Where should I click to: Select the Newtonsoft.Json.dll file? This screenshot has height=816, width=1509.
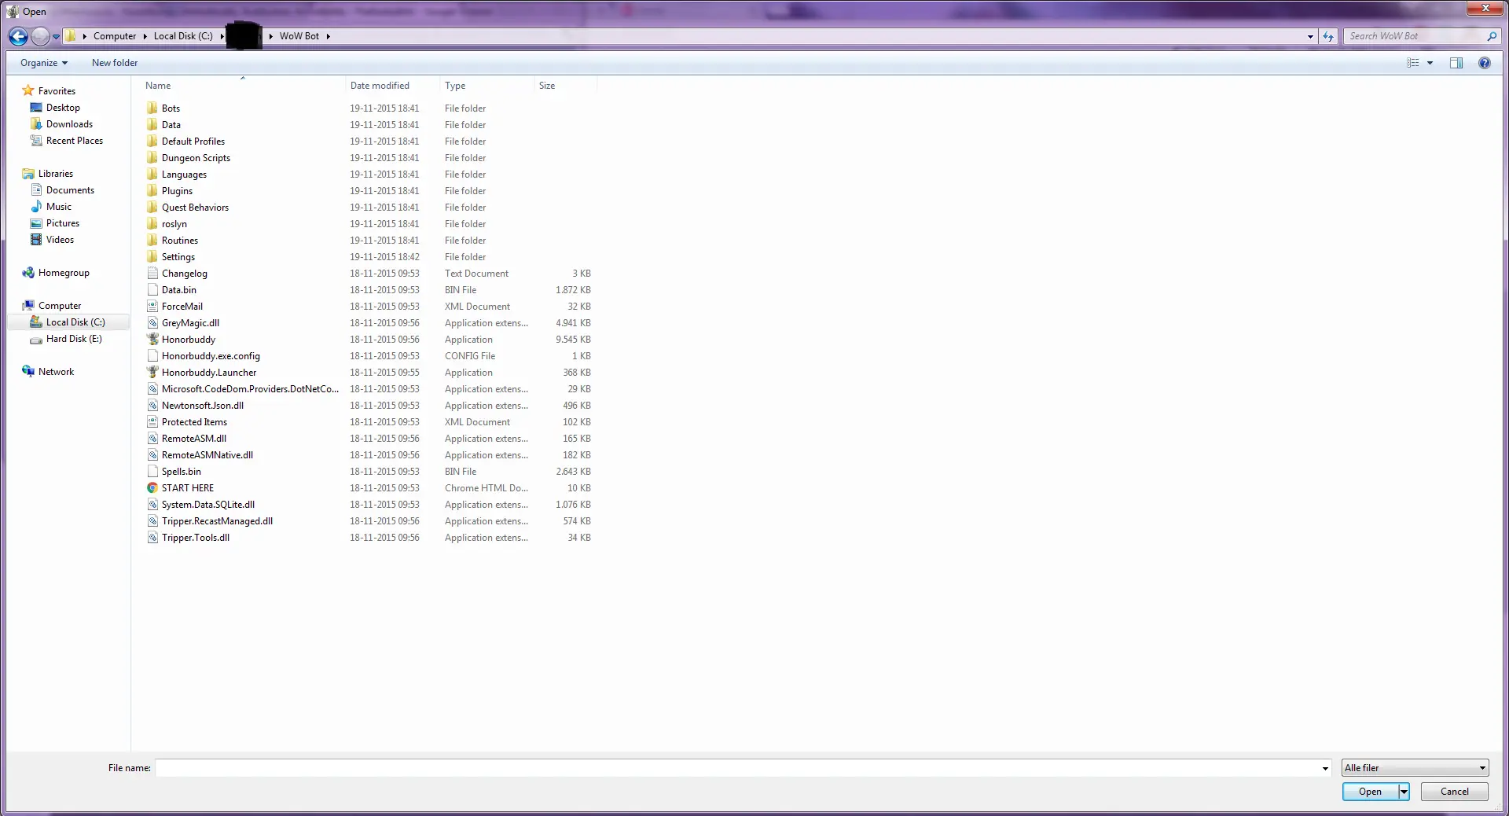pyautogui.click(x=203, y=406)
